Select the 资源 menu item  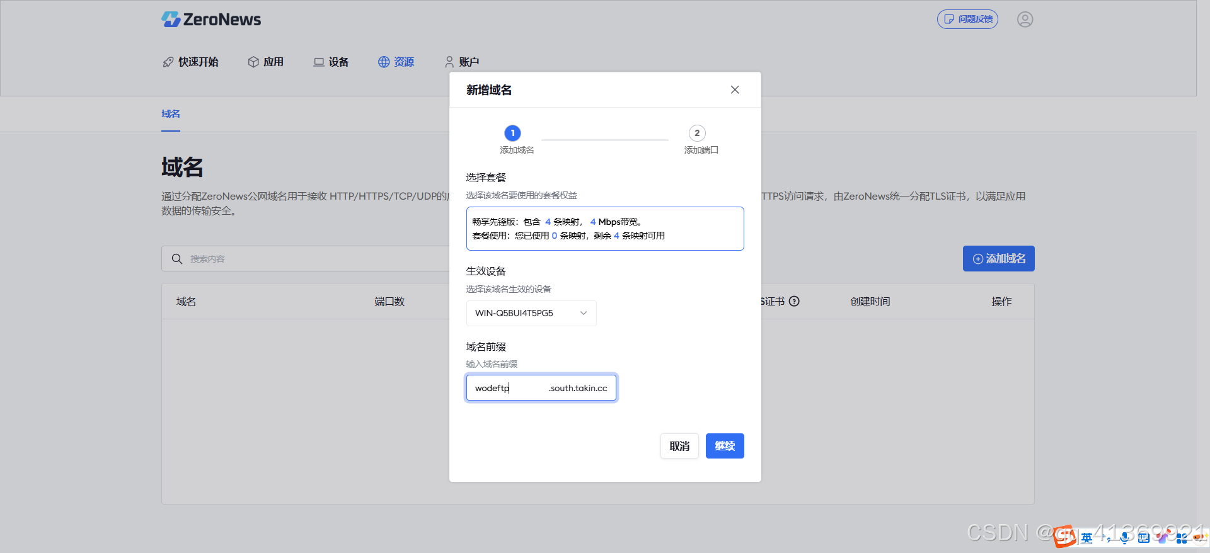[x=396, y=62]
